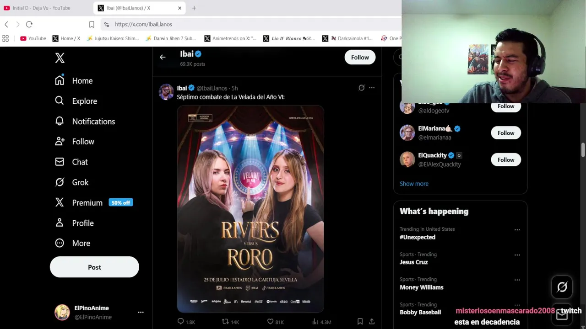
Task: Repost the tweet with 14K reposts
Action: (x=230, y=322)
